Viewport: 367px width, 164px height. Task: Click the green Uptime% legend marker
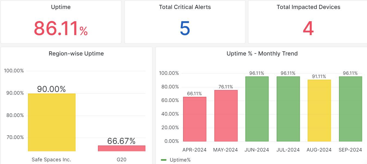(164, 160)
